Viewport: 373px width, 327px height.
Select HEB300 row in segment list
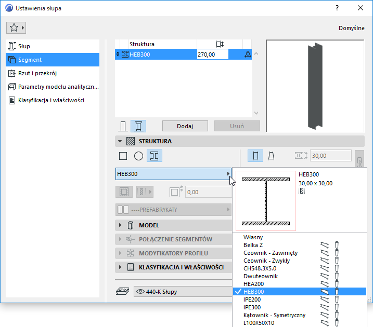(183, 55)
